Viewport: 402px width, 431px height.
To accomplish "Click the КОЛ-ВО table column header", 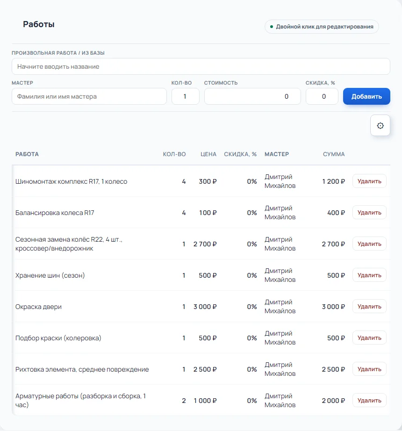I will click(174, 154).
